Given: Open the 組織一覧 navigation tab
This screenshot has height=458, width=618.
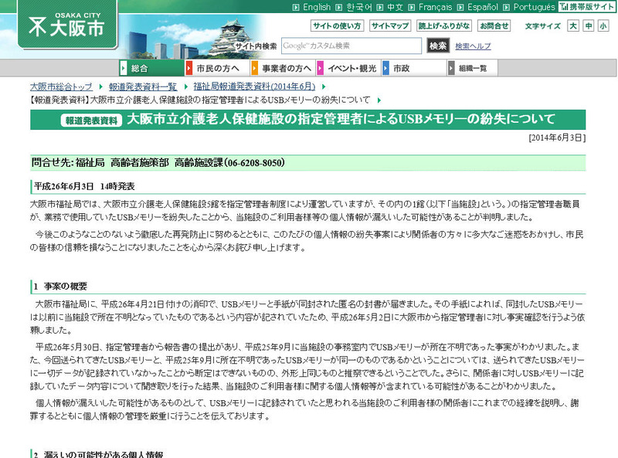Looking at the screenshot, I should pos(472,68).
